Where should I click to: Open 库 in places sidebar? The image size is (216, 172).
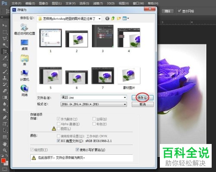[25, 60]
